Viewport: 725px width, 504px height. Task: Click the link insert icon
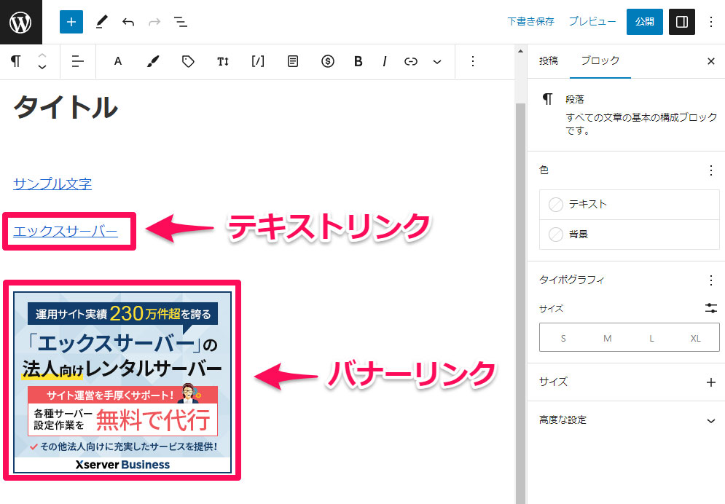(411, 62)
